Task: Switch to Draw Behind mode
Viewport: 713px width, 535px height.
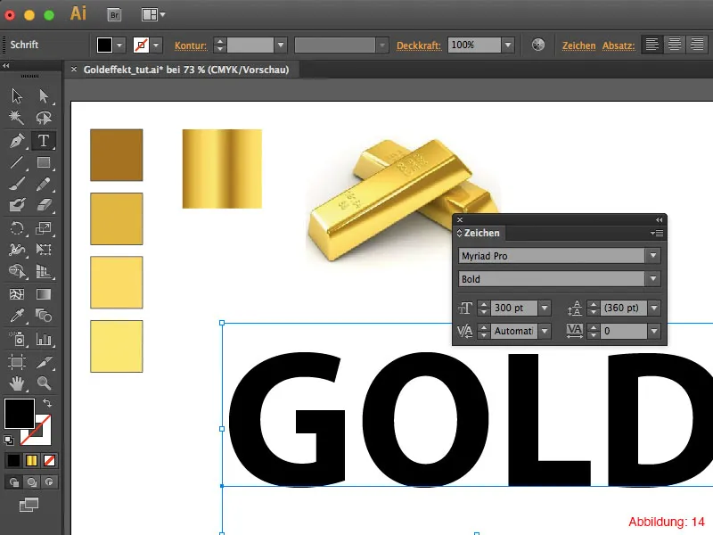Action: (x=32, y=482)
